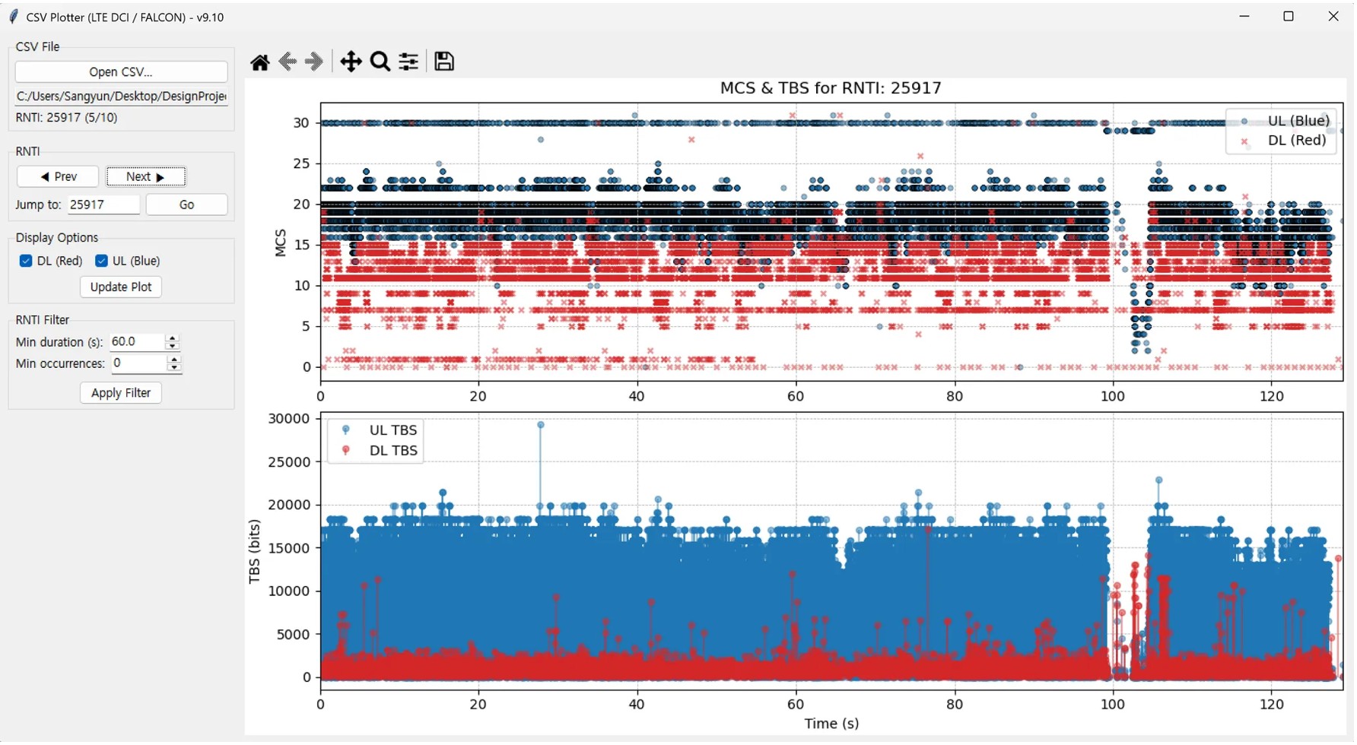Click the Apply Filter button
This screenshot has height=745, width=1357.
[121, 393]
